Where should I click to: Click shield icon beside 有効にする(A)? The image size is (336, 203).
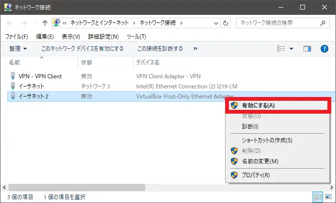[234, 106]
